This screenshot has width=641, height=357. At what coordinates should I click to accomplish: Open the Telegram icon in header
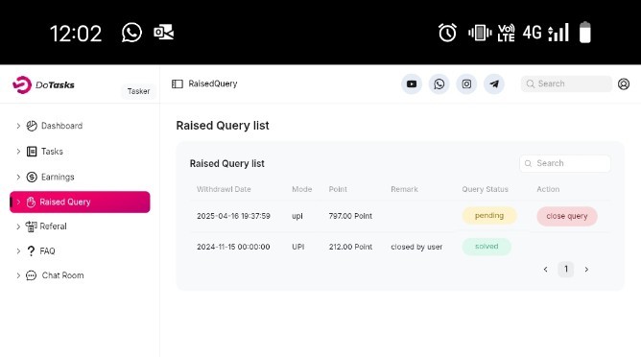(494, 83)
